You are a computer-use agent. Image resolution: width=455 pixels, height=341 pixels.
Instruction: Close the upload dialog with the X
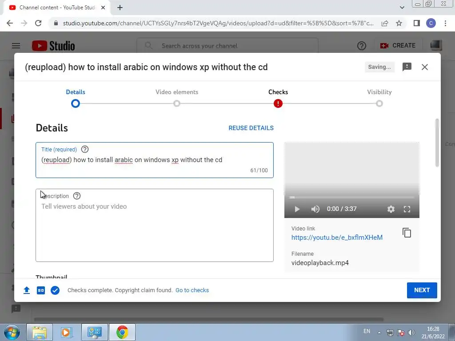[424, 67]
